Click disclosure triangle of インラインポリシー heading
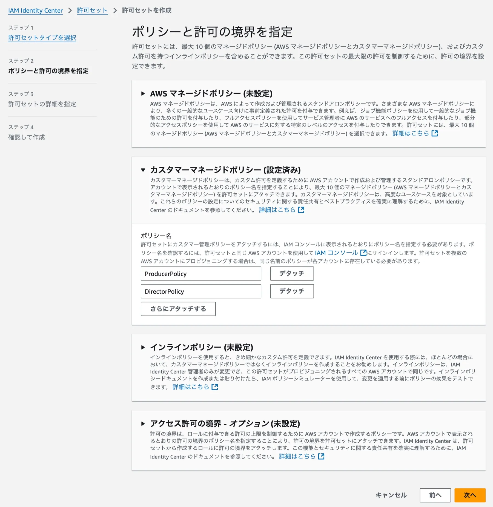 (x=143, y=347)
